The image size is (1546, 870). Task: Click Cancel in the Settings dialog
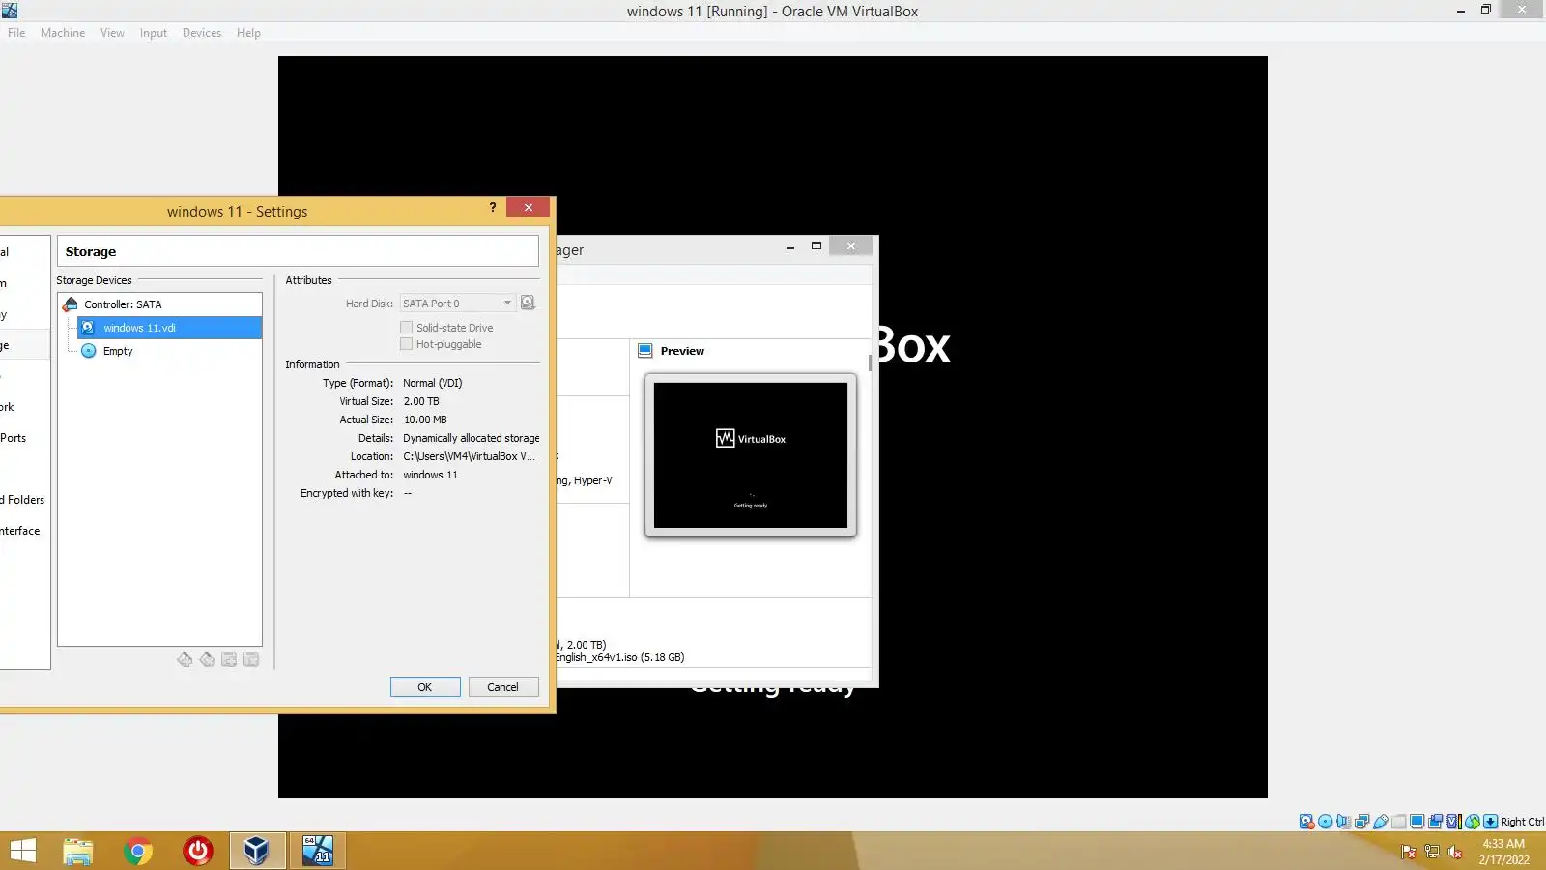tap(502, 687)
